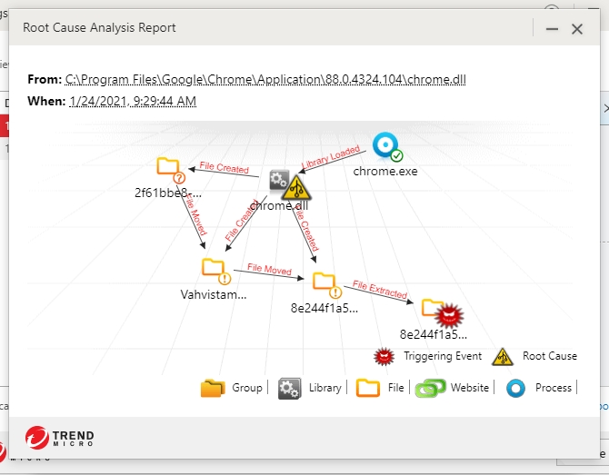
Task: Click the Process legend text
Action: click(x=554, y=387)
